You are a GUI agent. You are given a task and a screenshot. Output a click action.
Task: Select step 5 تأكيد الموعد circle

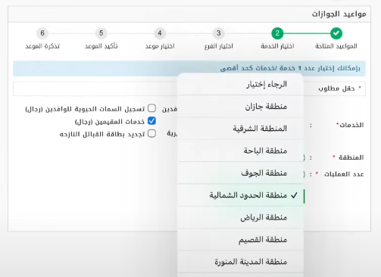[x=101, y=33]
